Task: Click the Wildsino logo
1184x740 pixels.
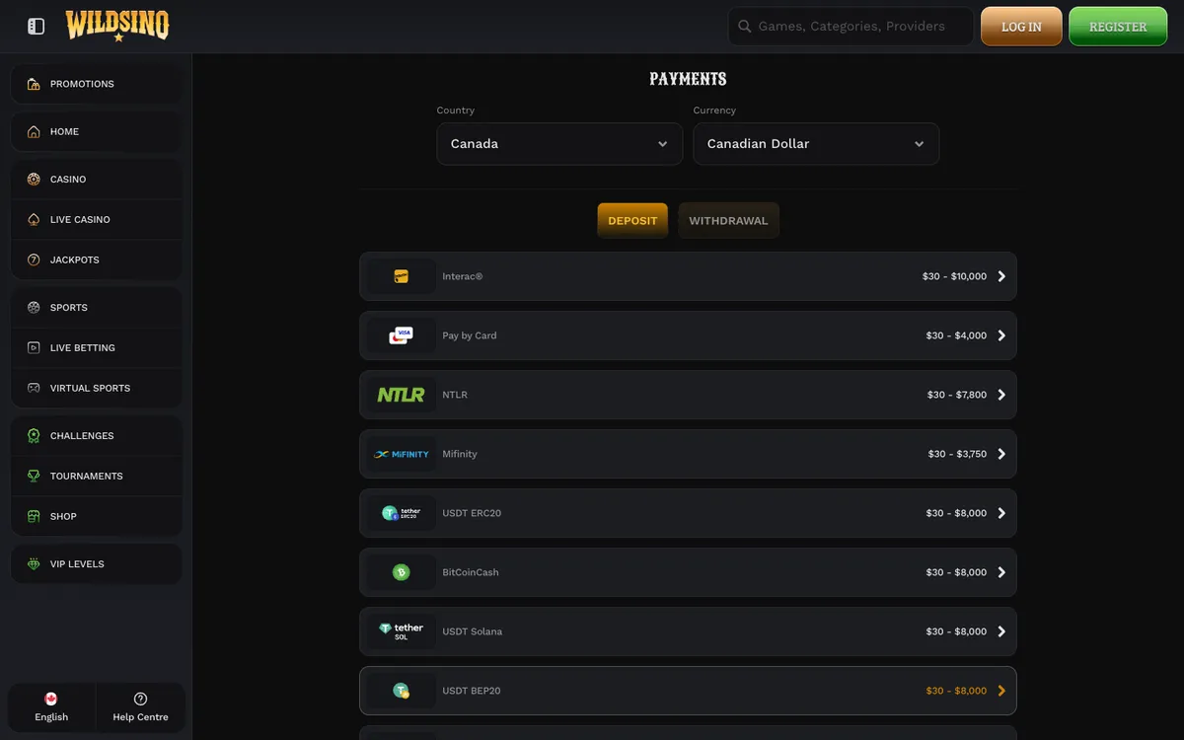Action: [117, 25]
